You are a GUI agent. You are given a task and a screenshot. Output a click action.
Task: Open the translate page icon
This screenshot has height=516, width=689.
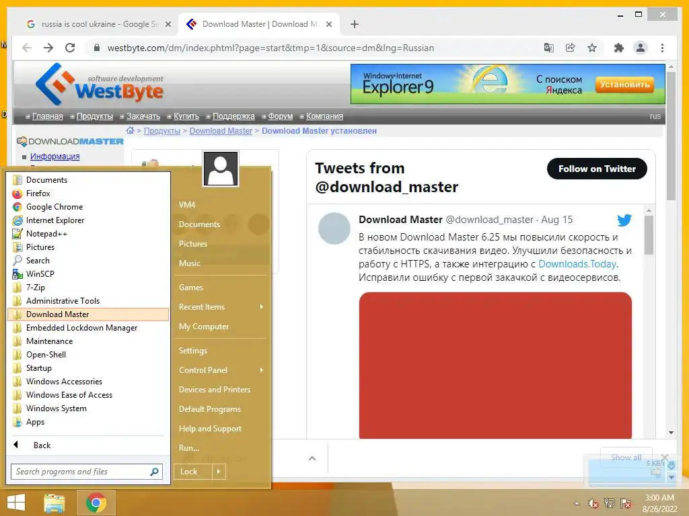coord(549,48)
